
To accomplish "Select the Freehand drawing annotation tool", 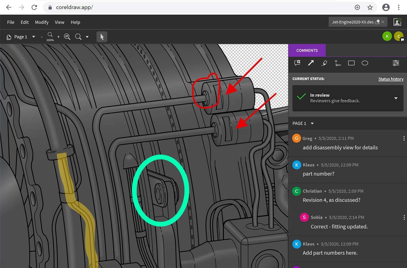I will click(x=338, y=63).
